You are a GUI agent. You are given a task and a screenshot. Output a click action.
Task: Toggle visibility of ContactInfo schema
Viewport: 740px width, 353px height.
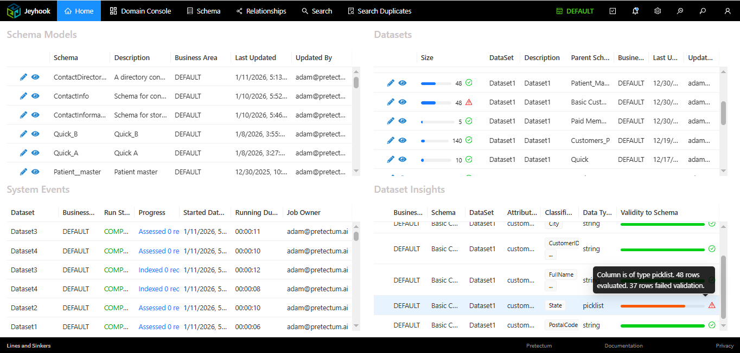tap(35, 96)
